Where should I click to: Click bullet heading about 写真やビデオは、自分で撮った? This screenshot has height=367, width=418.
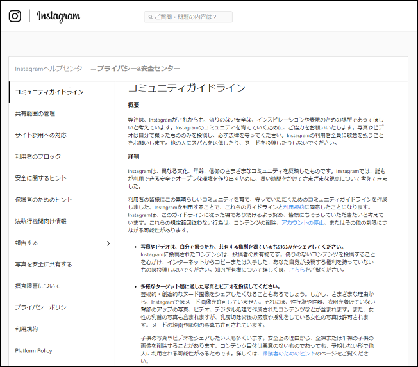pyautogui.click(x=242, y=247)
